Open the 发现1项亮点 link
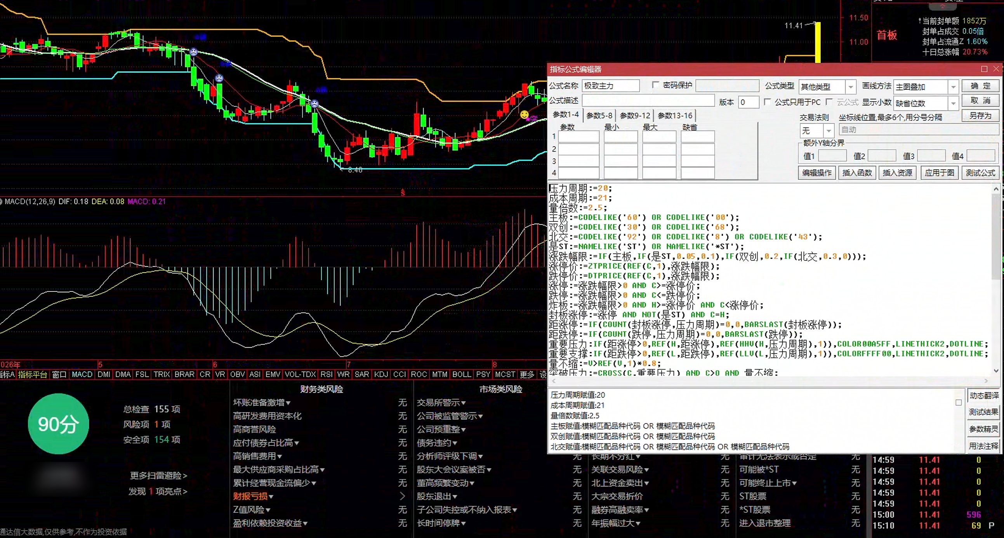The image size is (1004, 538). coord(158,491)
